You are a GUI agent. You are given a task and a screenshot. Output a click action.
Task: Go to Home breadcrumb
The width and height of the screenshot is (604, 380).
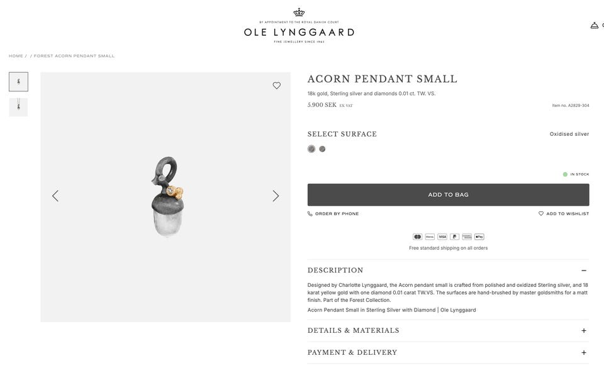(16, 56)
